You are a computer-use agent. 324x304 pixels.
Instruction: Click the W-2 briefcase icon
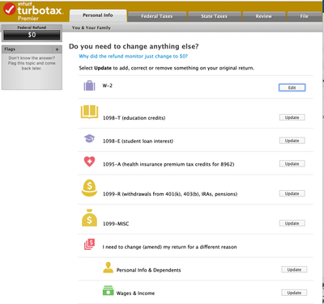coord(89,86)
